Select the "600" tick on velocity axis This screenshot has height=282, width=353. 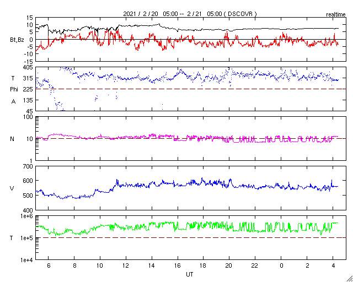(28, 181)
